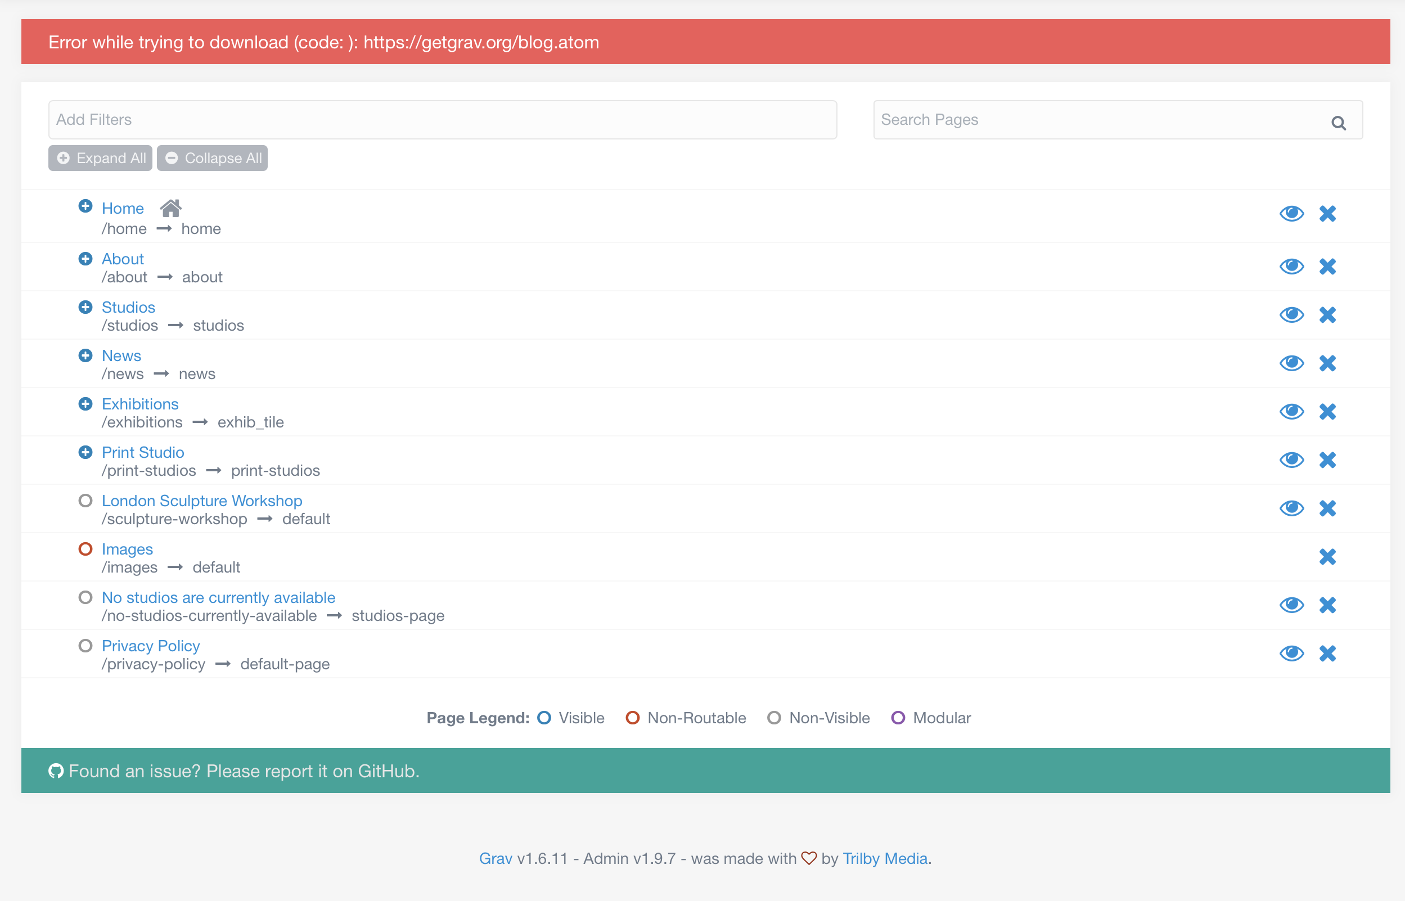Preview London Sculpture Workshop via eye icon
The image size is (1405, 901).
(x=1291, y=508)
